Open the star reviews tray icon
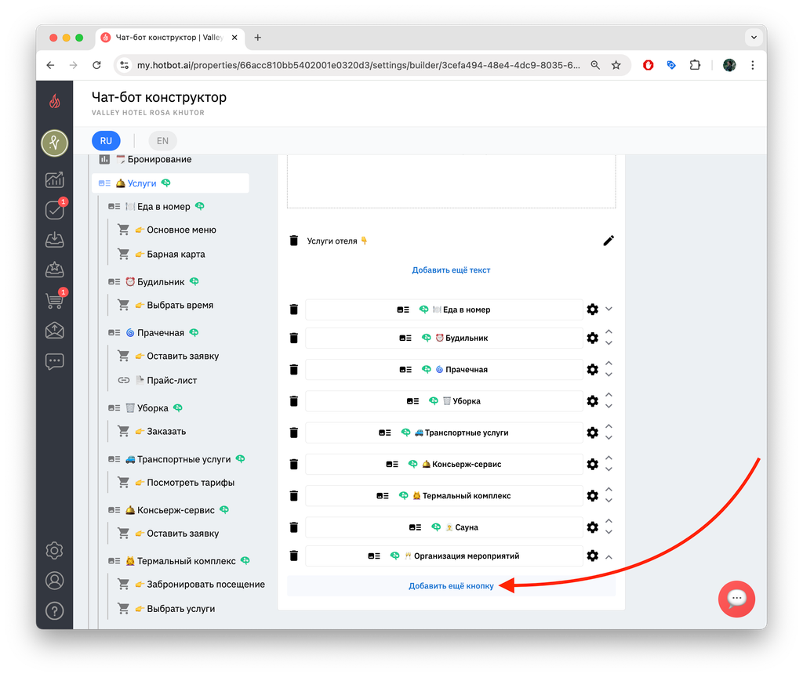Image resolution: width=803 pixels, height=677 pixels. pyautogui.click(x=55, y=270)
